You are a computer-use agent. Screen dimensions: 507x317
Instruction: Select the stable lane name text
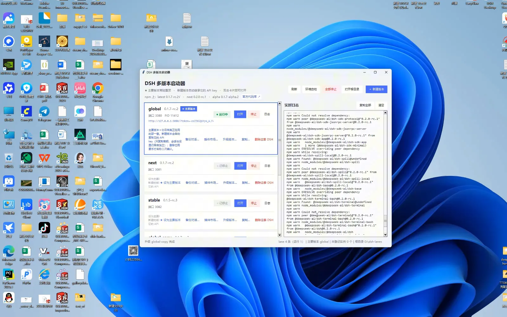pos(154,200)
